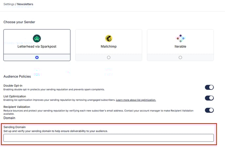Screen dimensions: 225x151
Task: Click the Letterhead via Sparkpost card label
Action: click(37, 46)
